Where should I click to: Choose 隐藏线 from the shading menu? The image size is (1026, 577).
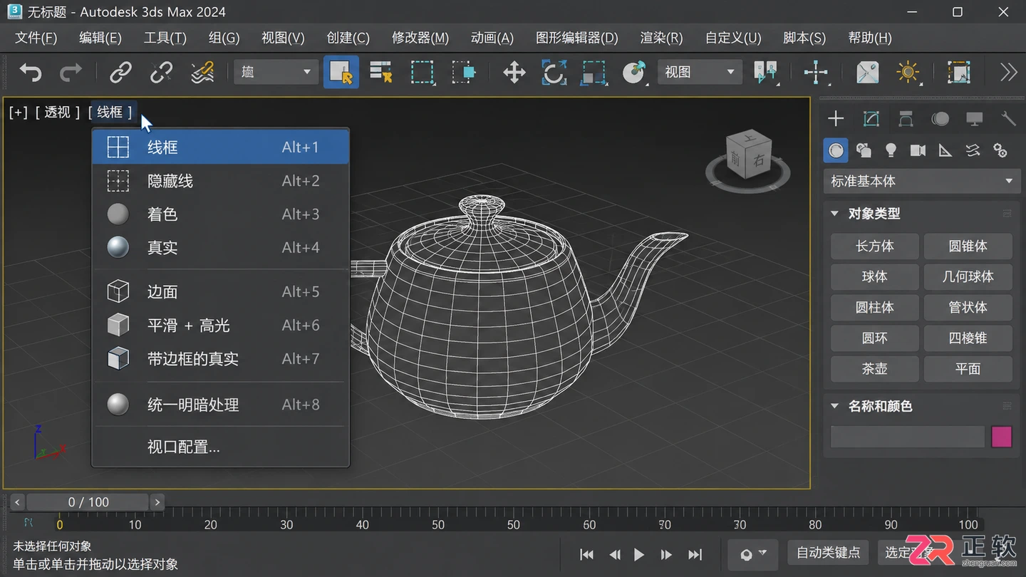tap(221, 181)
